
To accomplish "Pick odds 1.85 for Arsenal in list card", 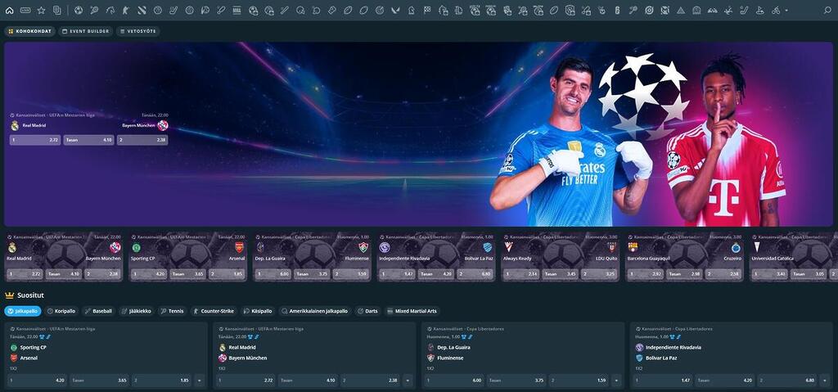I will [x=161, y=381].
